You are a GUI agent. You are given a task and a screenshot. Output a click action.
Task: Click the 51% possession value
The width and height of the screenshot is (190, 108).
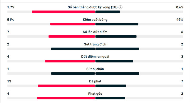(x=11, y=19)
